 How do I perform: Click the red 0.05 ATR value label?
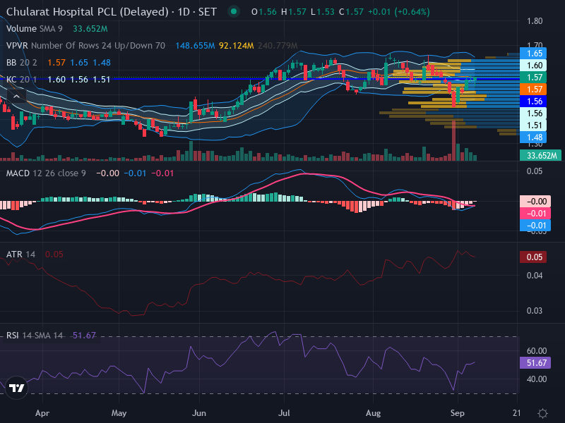coord(533,257)
